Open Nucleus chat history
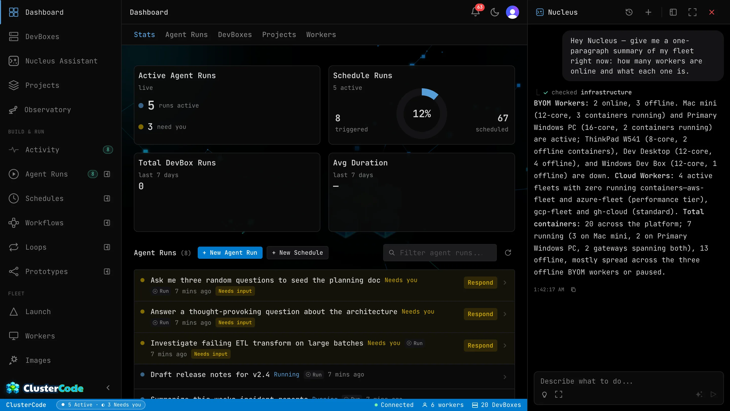 629,12
